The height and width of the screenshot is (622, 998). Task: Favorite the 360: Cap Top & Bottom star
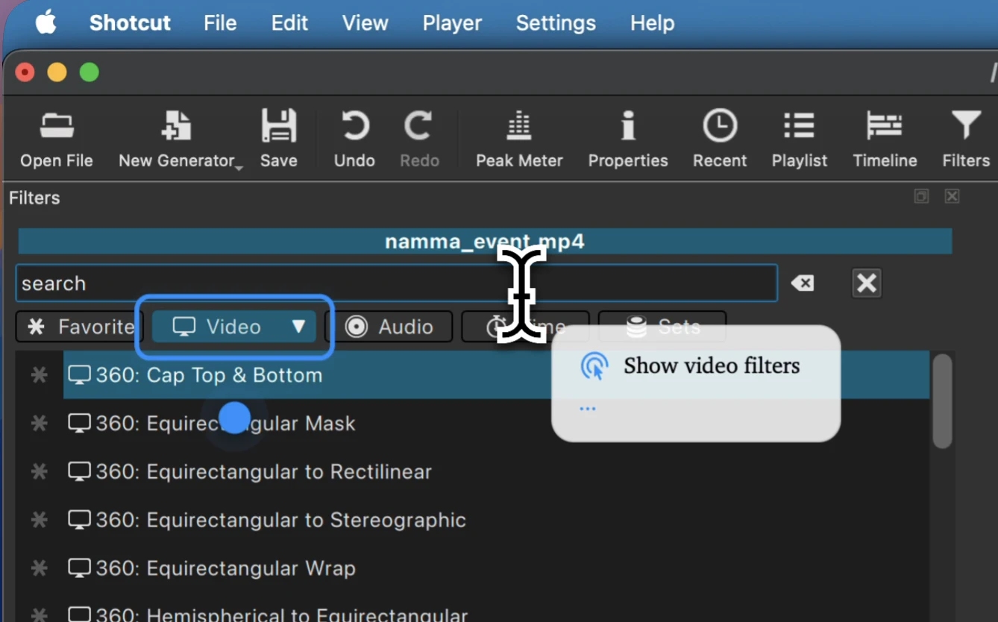coord(39,374)
